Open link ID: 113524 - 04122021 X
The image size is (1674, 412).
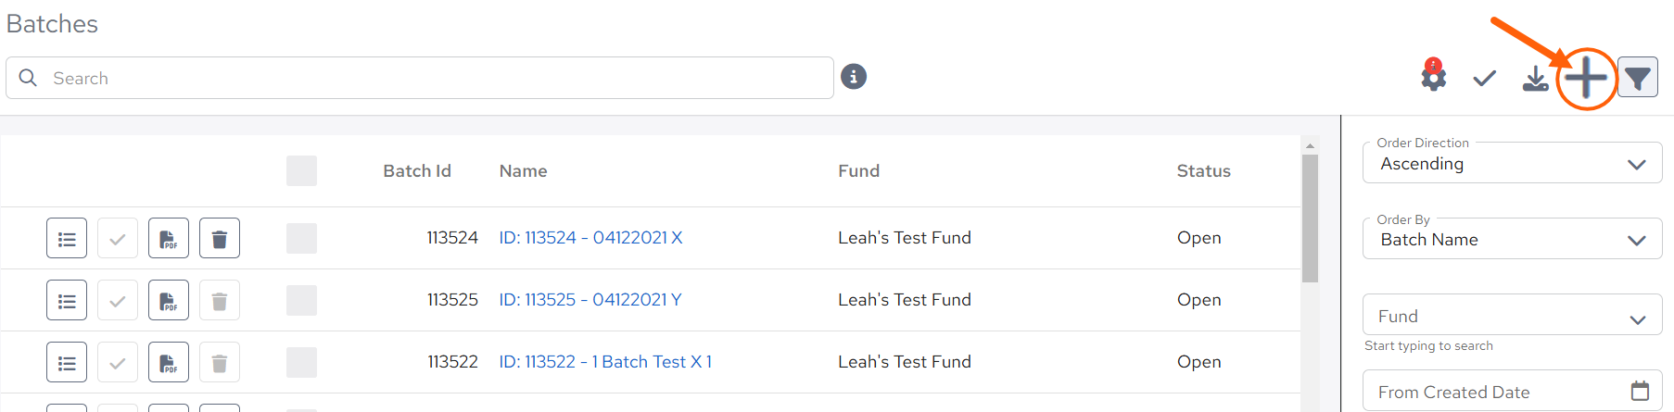pos(590,238)
